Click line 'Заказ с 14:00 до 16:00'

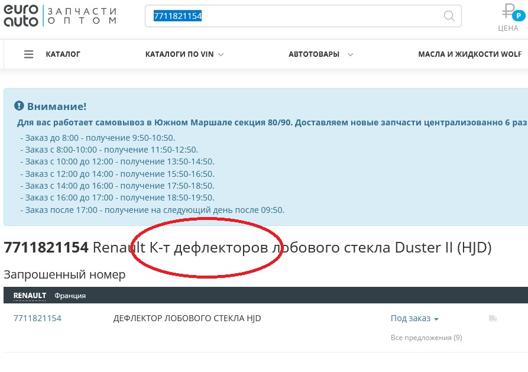click(117, 186)
